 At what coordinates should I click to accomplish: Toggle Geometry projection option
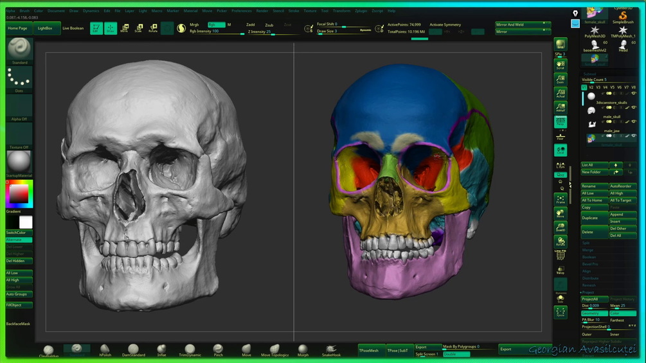click(x=595, y=313)
